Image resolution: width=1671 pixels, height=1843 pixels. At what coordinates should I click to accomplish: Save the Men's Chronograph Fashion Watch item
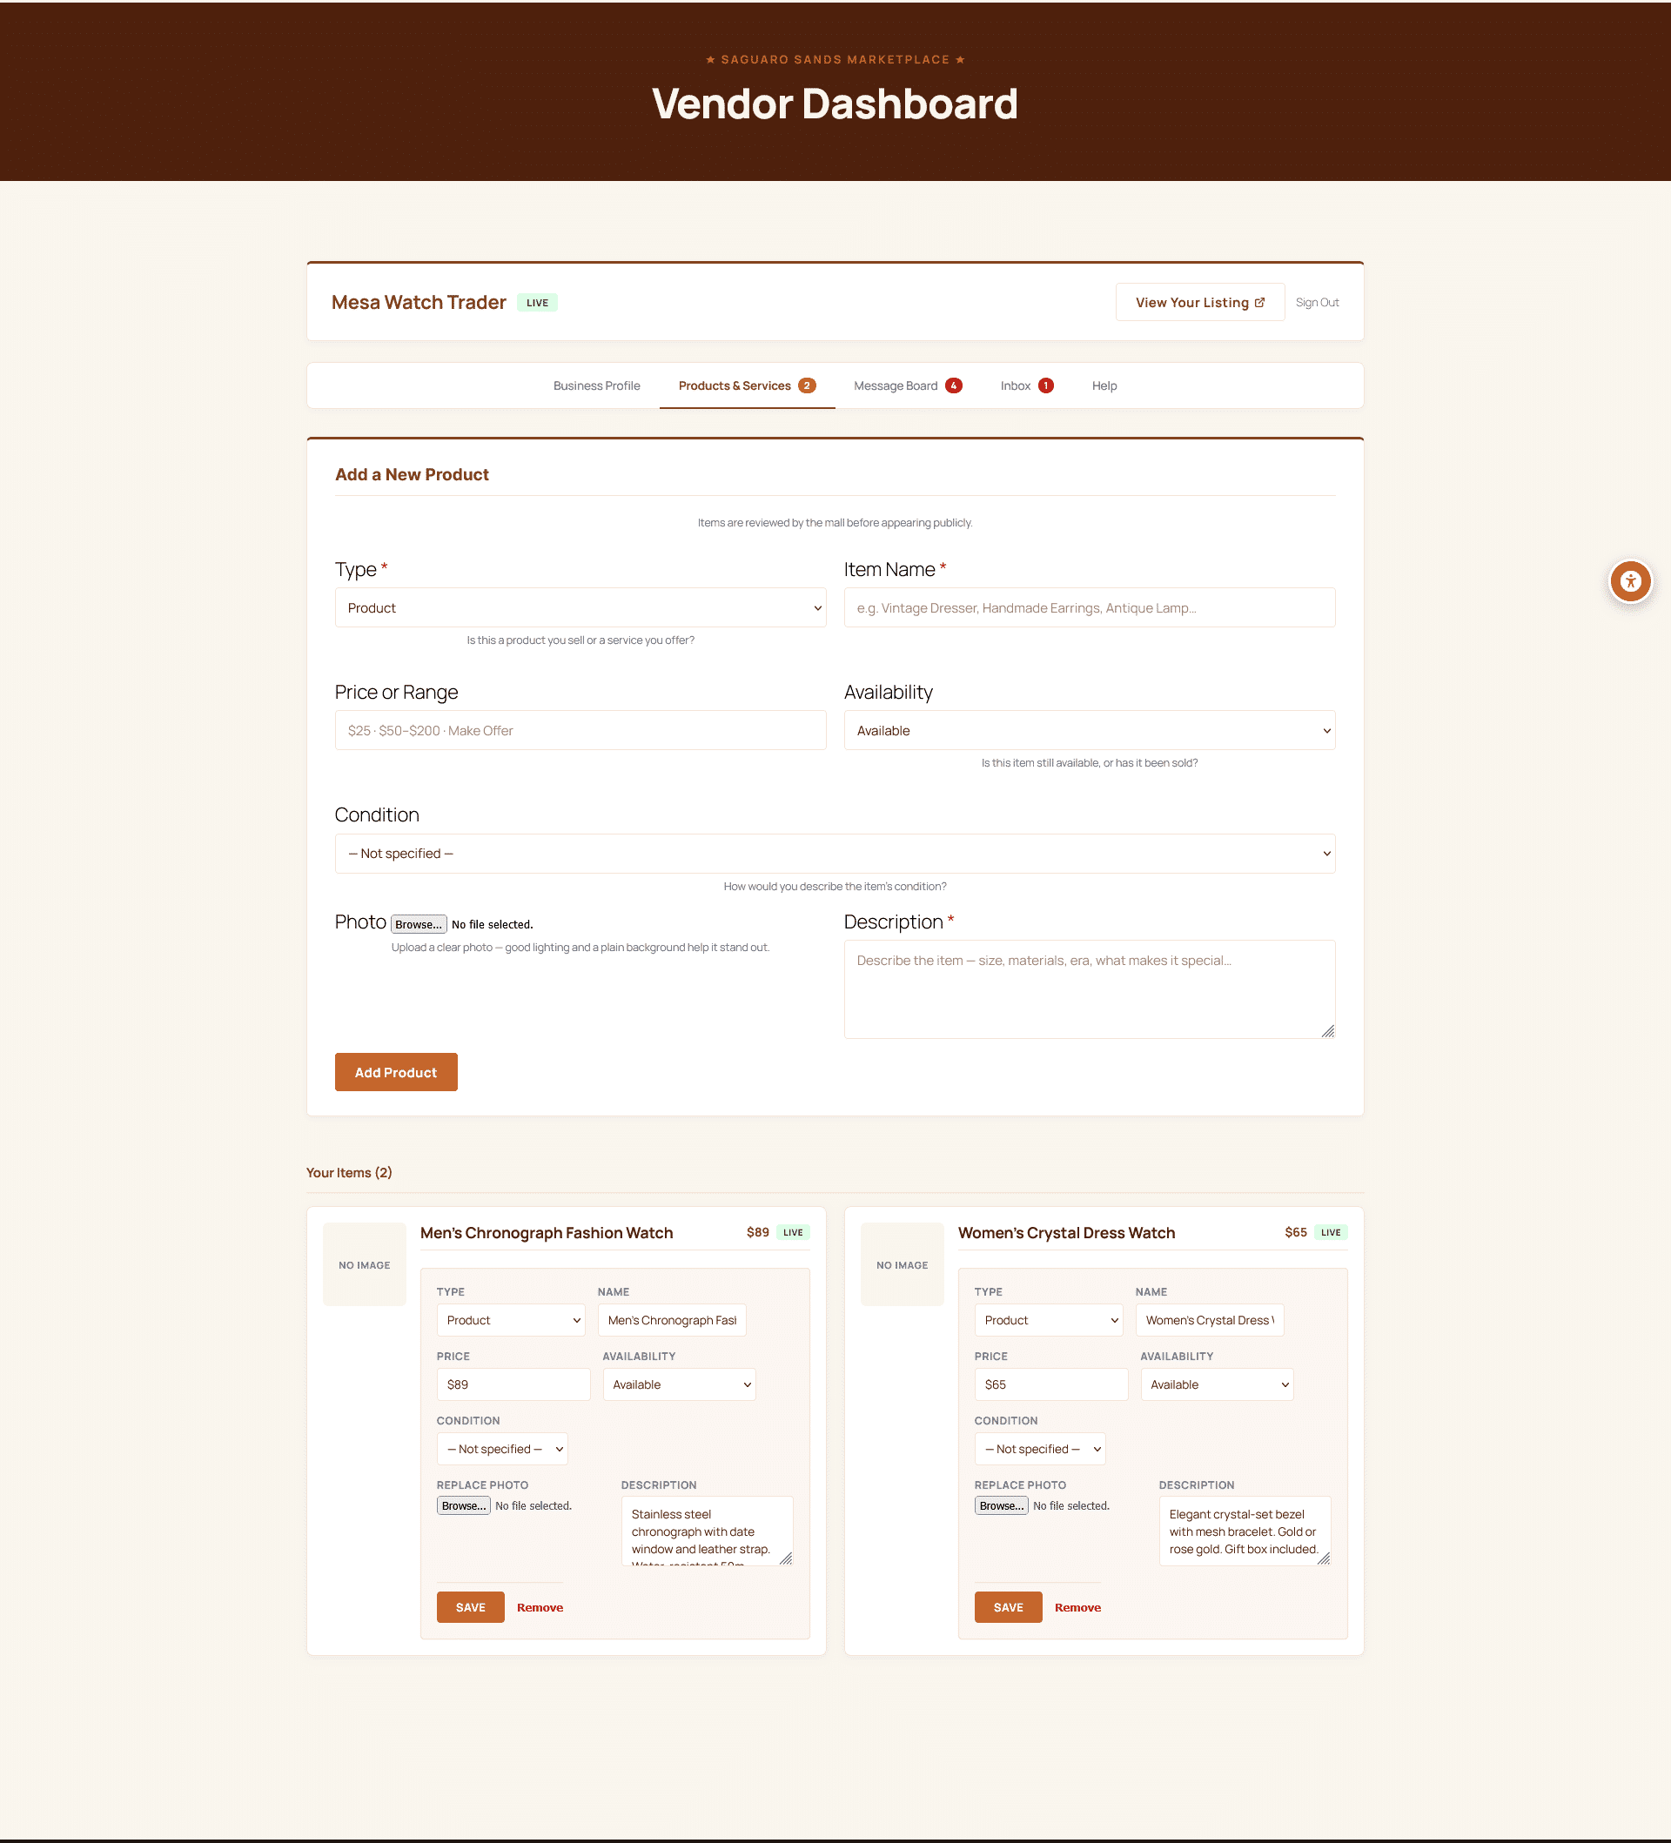click(470, 1607)
